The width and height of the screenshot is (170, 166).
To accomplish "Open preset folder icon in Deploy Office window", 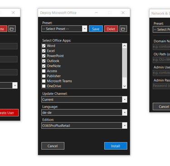I will point(123,29).
